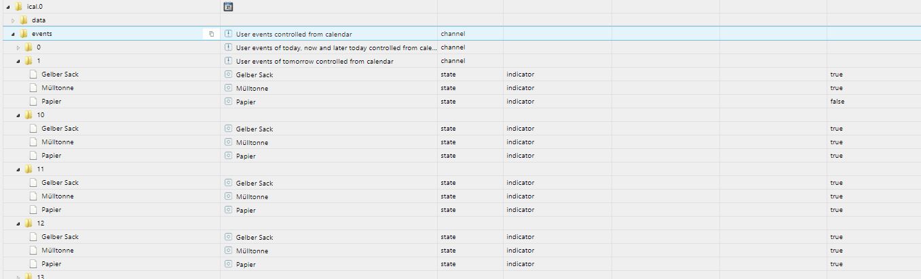Click the state icon before name Mülltonne, folder 10
The height and width of the screenshot is (279, 921).
pos(229,142)
